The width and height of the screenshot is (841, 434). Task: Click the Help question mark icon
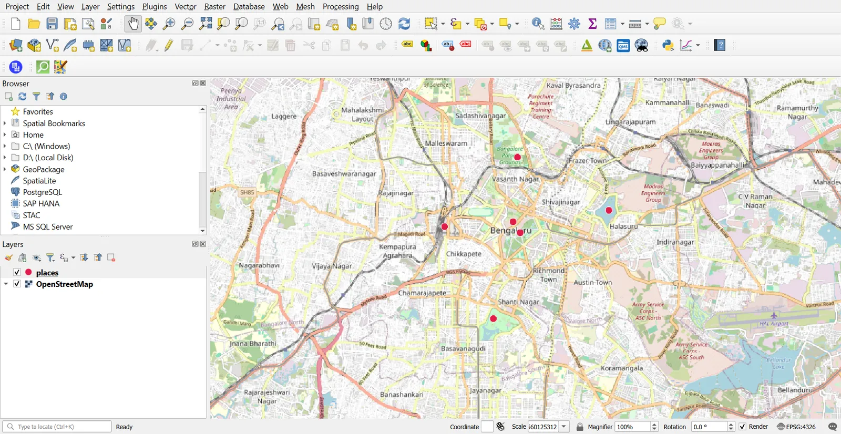pos(720,45)
